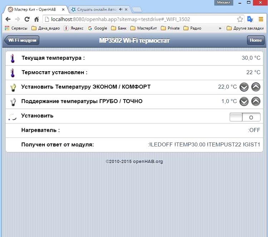Open Яндекс bookmark
This screenshot has height=237, width=268.
pos(74,28)
